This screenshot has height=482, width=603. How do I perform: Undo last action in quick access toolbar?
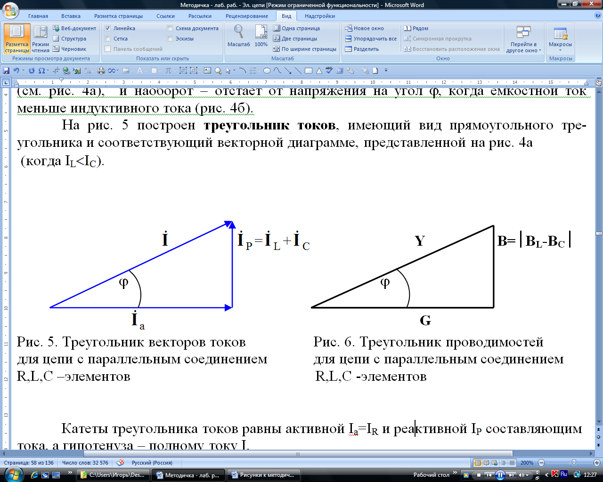pyautogui.click(x=16, y=71)
